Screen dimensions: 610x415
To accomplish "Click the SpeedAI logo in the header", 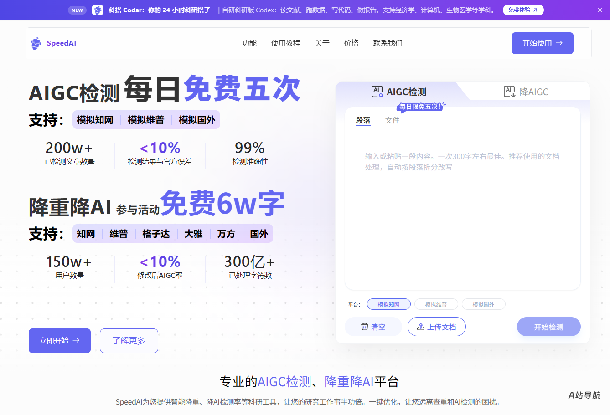I will tap(53, 43).
